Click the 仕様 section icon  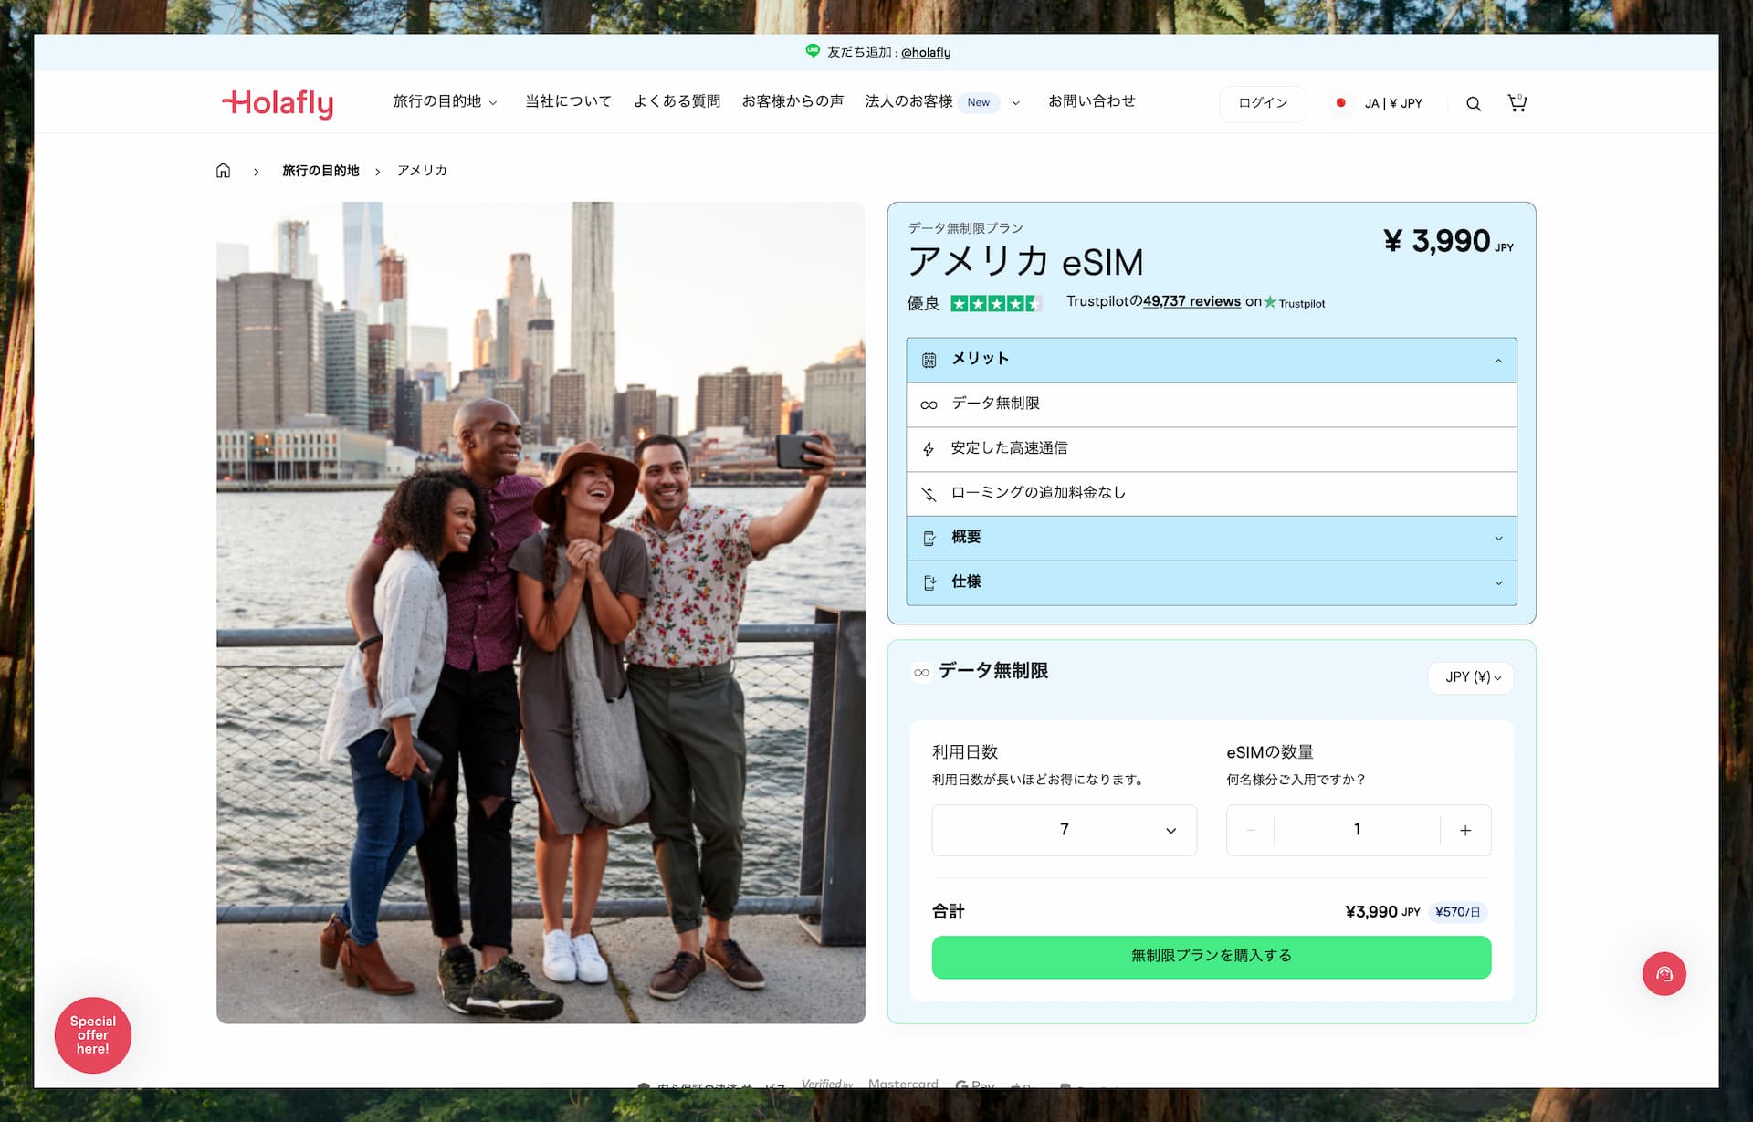(x=929, y=582)
